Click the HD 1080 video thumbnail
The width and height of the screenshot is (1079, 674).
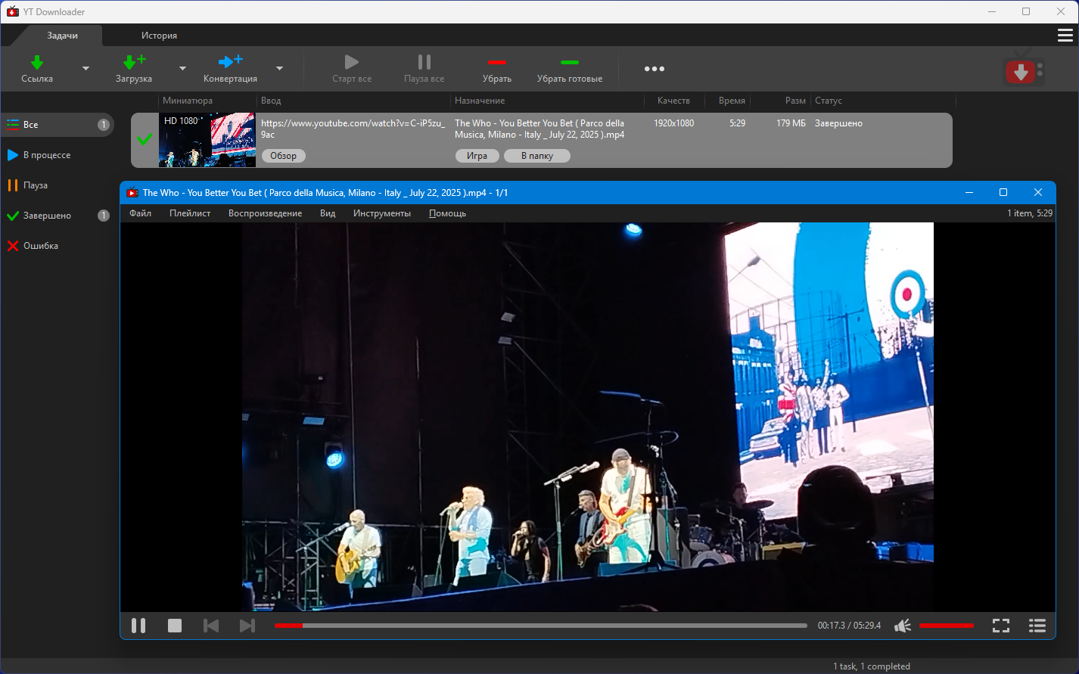207,140
